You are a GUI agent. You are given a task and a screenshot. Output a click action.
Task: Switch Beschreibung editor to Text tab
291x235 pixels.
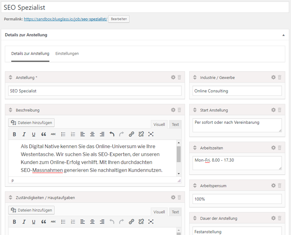click(x=175, y=125)
